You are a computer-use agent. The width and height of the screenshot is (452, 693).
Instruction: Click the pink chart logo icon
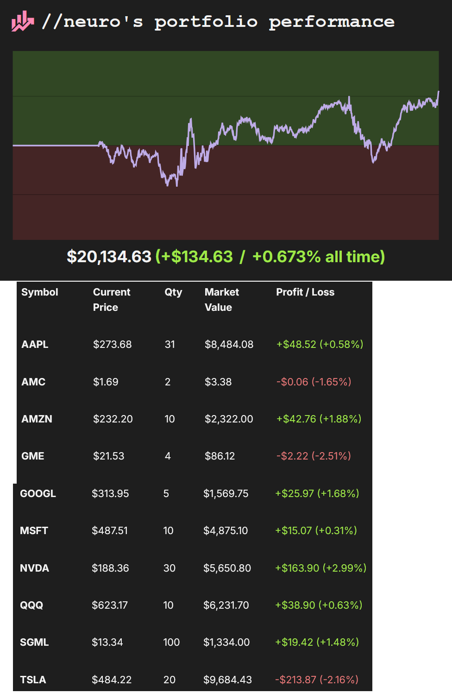[x=23, y=21]
